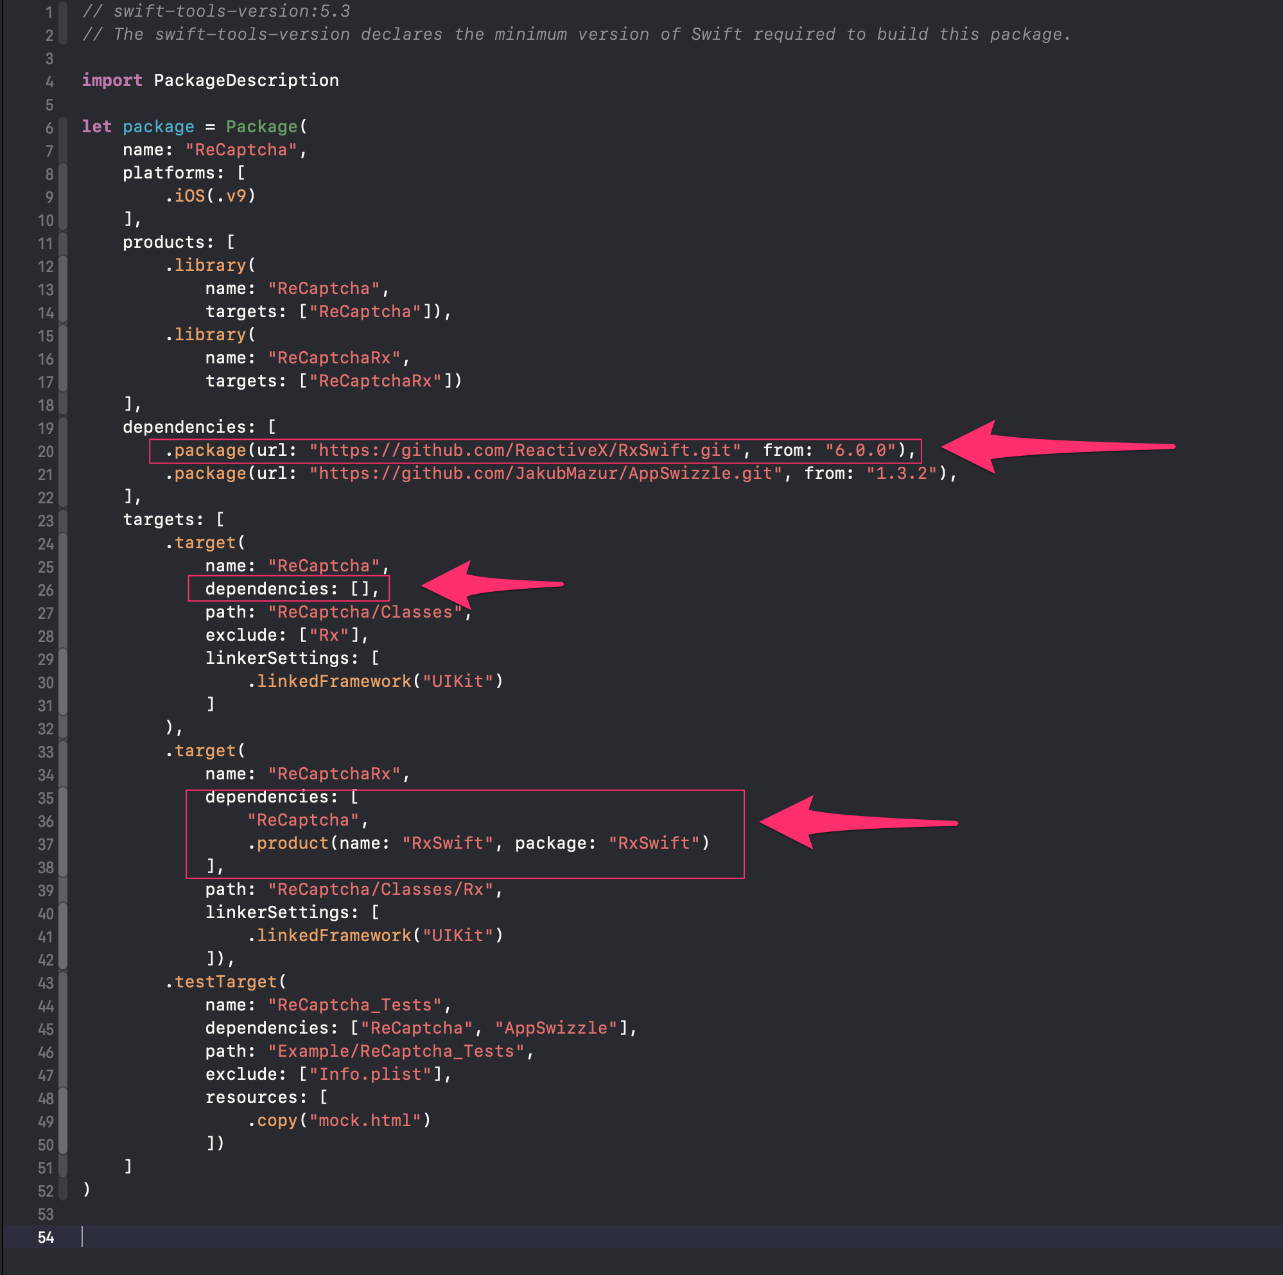Click the Package type identifier on line 6
This screenshot has width=1283, height=1275.
pyautogui.click(x=261, y=127)
